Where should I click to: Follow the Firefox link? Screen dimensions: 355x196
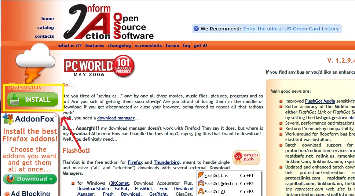(135, 162)
